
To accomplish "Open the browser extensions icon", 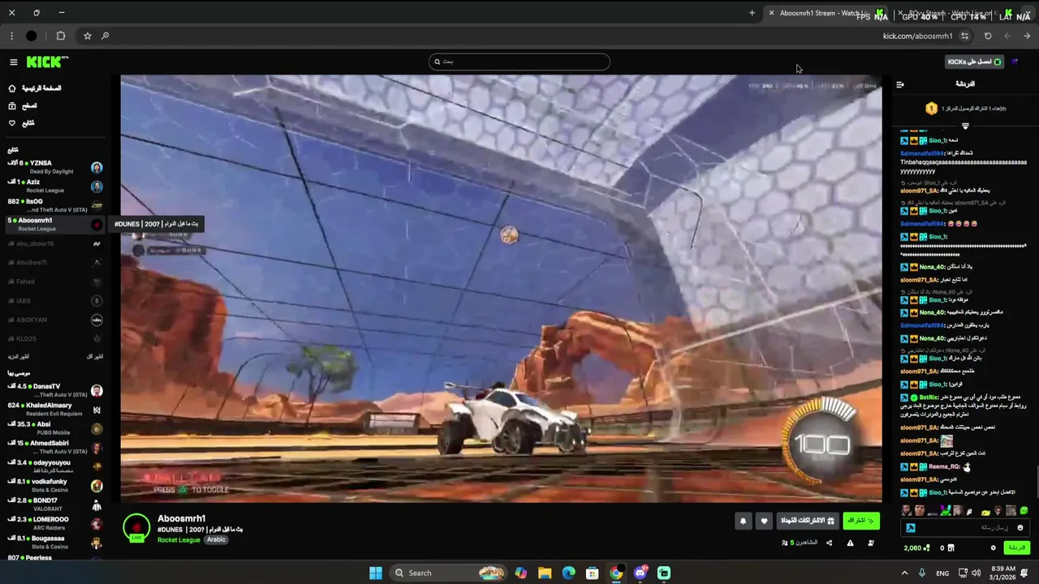I will pos(61,36).
